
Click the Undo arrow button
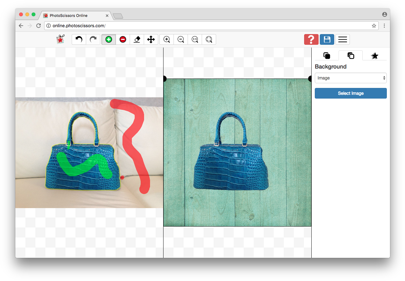click(79, 39)
